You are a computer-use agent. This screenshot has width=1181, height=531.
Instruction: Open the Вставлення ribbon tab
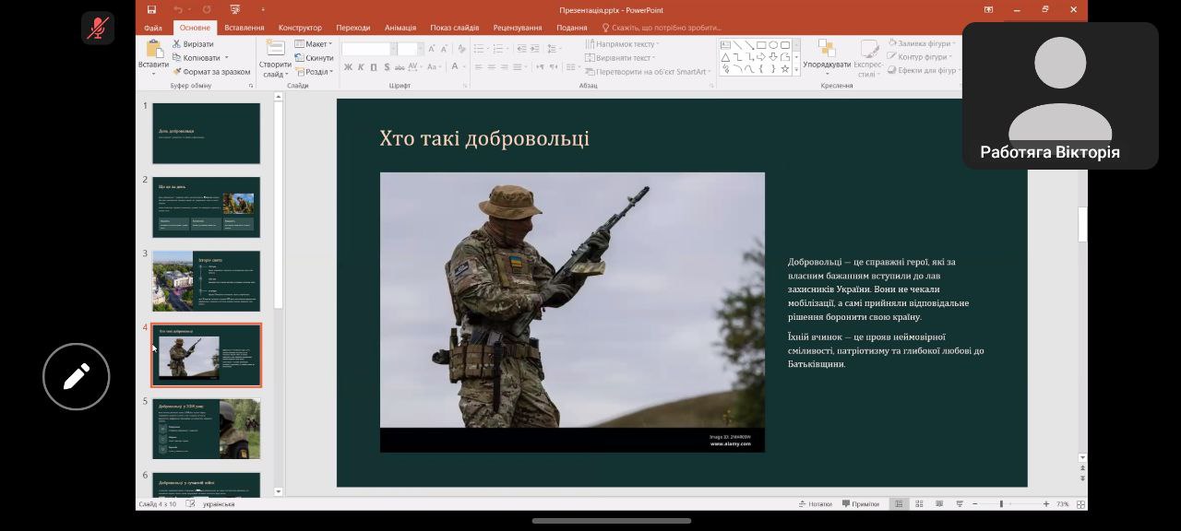(244, 28)
